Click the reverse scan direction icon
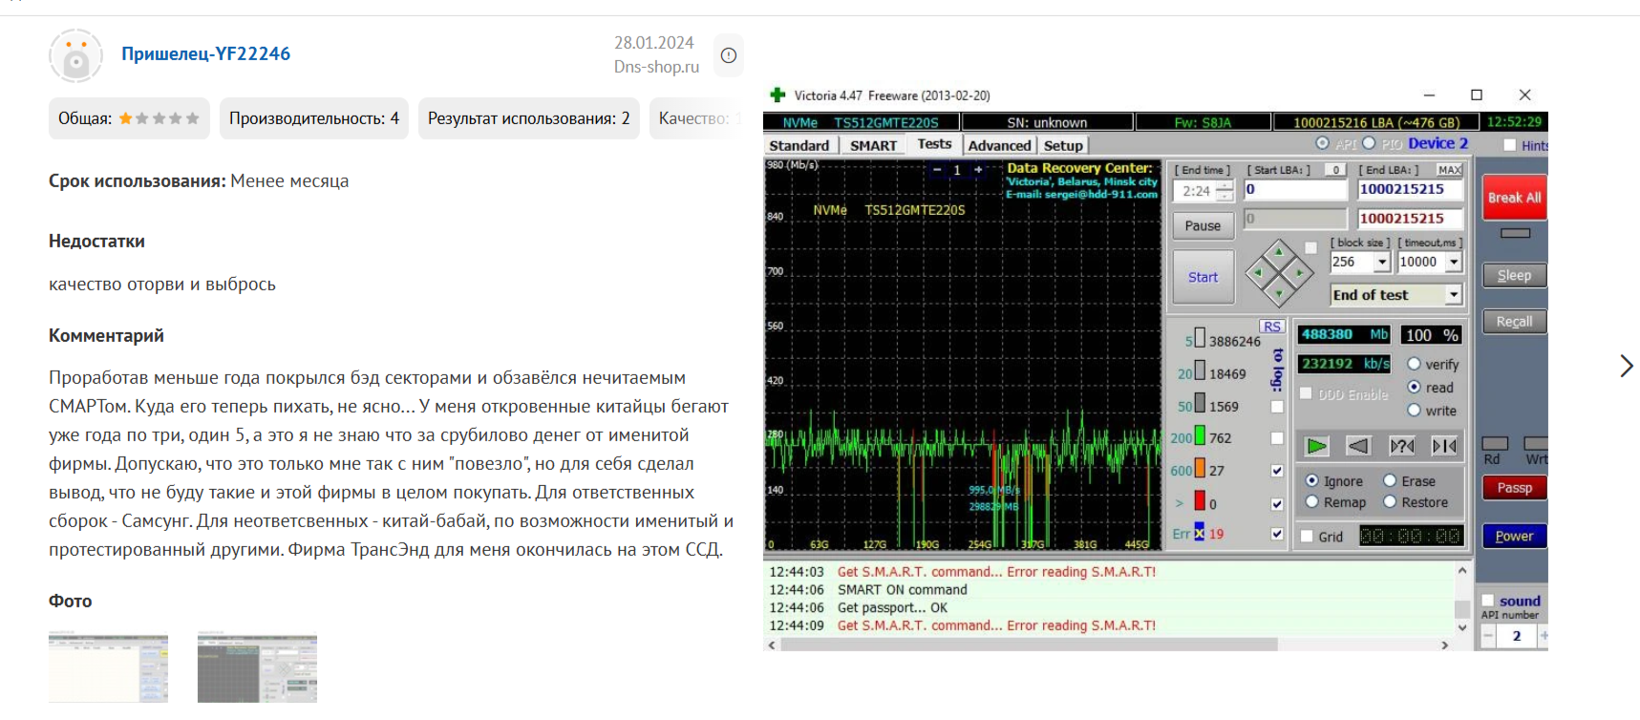The image size is (1640, 720). pos(1358,446)
